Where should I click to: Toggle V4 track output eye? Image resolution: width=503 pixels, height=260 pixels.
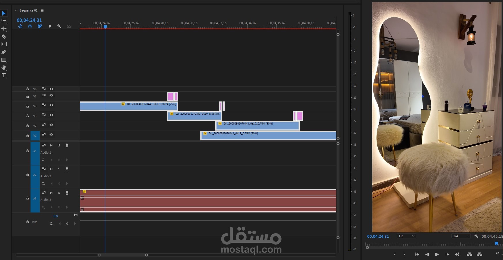[51, 105]
